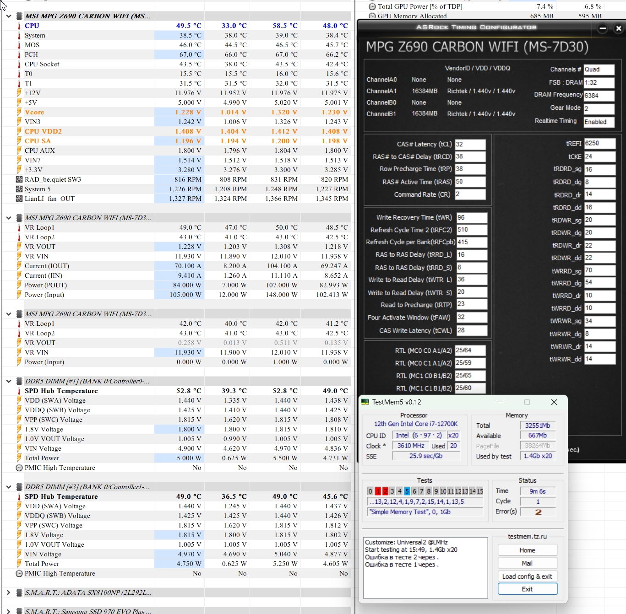
Task: Click the voltage bolt icon beside +12V
Action: [19, 93]
